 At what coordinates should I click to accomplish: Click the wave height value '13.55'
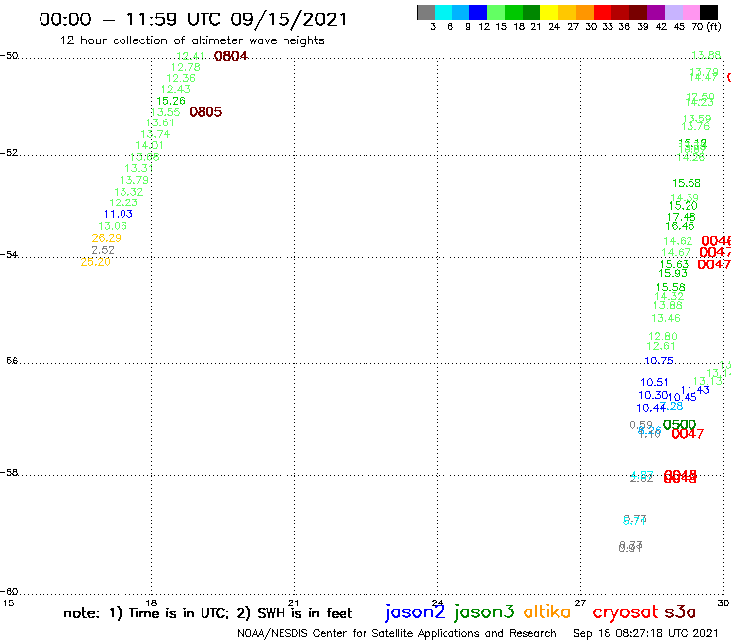click(166, 112)
